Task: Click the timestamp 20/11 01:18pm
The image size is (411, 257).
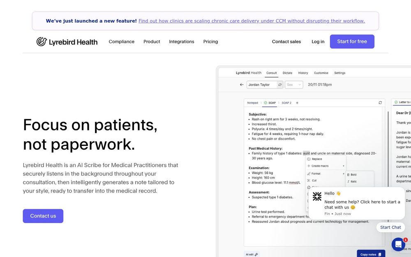Action: pos(320,85)
